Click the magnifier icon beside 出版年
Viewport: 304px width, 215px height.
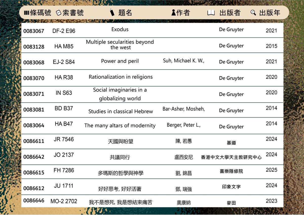[x=253, y=13]
